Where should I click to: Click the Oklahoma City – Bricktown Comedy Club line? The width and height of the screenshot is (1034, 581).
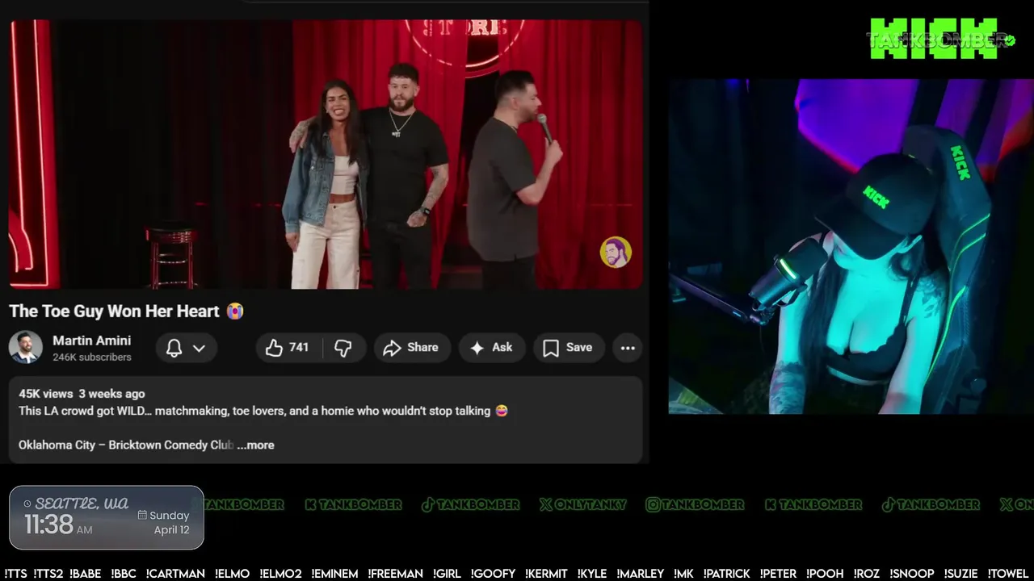click(x=126, y=445)
